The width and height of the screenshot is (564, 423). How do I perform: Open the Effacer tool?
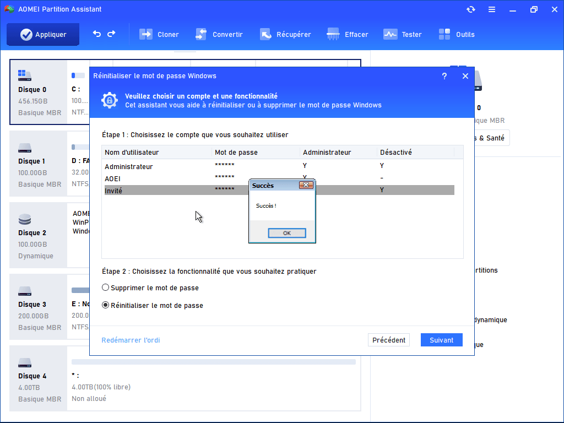[348, 34]
